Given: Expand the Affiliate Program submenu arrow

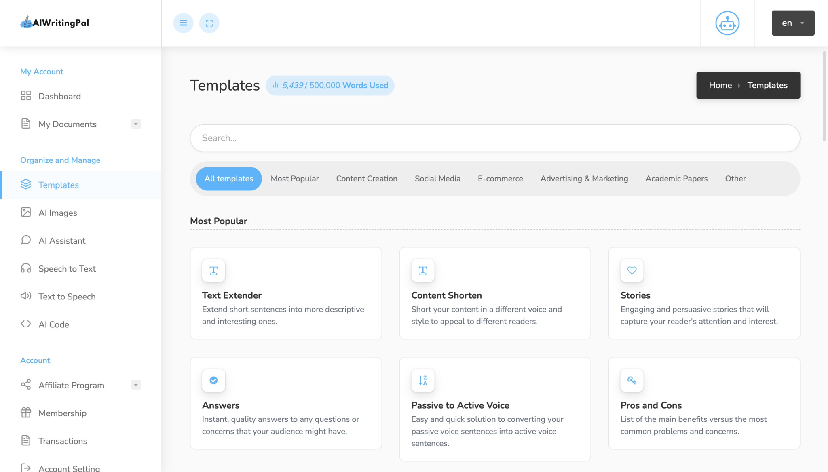Looking at the screenshot, I should pos(136,385).
